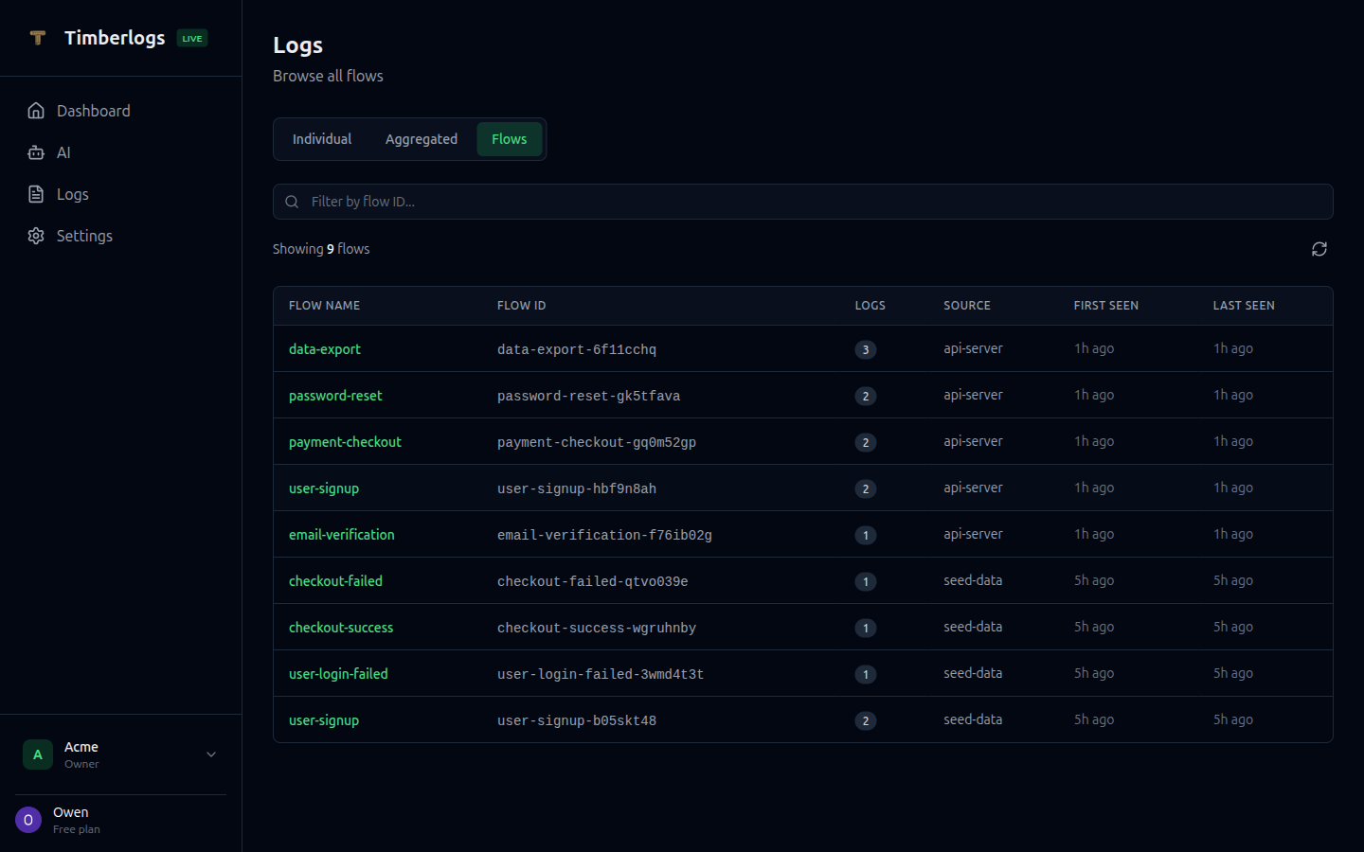Viewport: 1364px width, 852px height.
Task: Click the Logs document icon in sidebar
Action: 35,193
